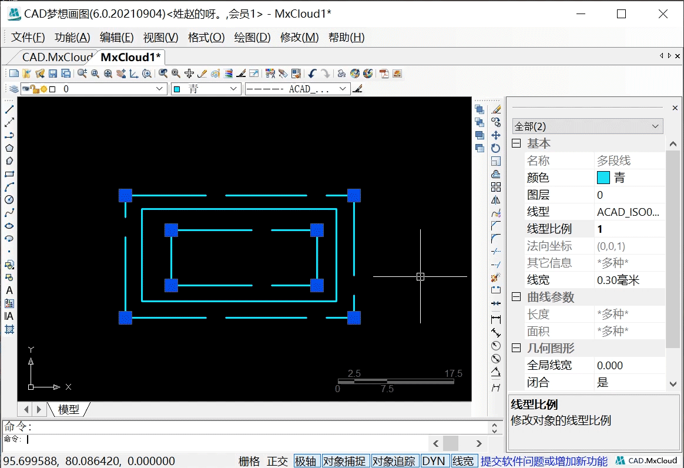Select the Move tool on right toolbar
684x468 pixels.
[x=495, y=135]
